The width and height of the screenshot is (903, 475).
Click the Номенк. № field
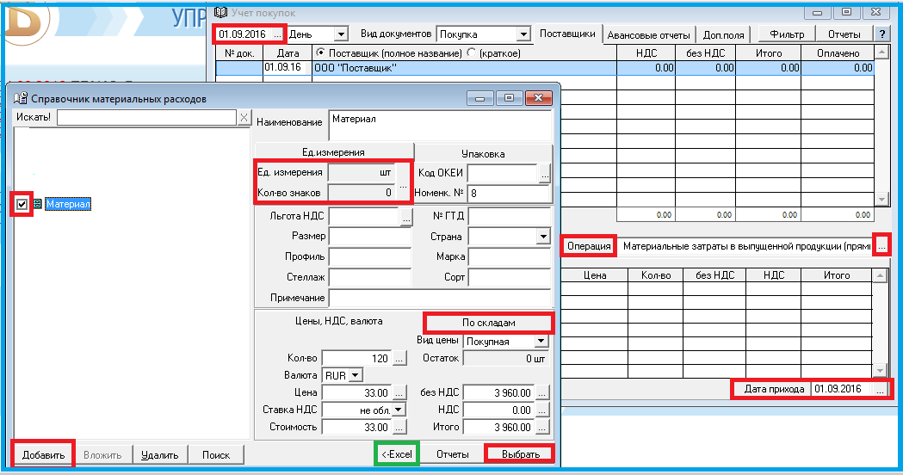(510, 193)
